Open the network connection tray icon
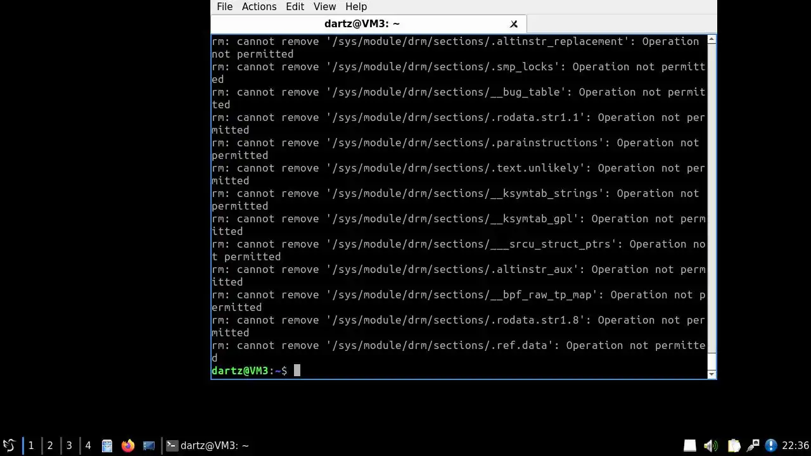The width and height of the screenshot is (811, 456). [x=753, y=445]
